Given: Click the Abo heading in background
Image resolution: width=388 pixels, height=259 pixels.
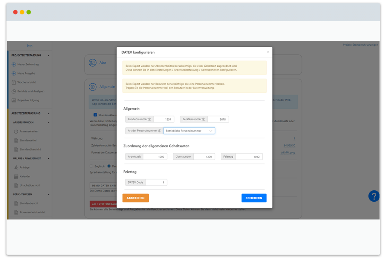Looking at the screenshot, I should (x=103, y=63).
